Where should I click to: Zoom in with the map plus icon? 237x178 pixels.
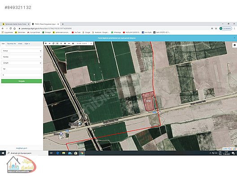coord(46,43)
